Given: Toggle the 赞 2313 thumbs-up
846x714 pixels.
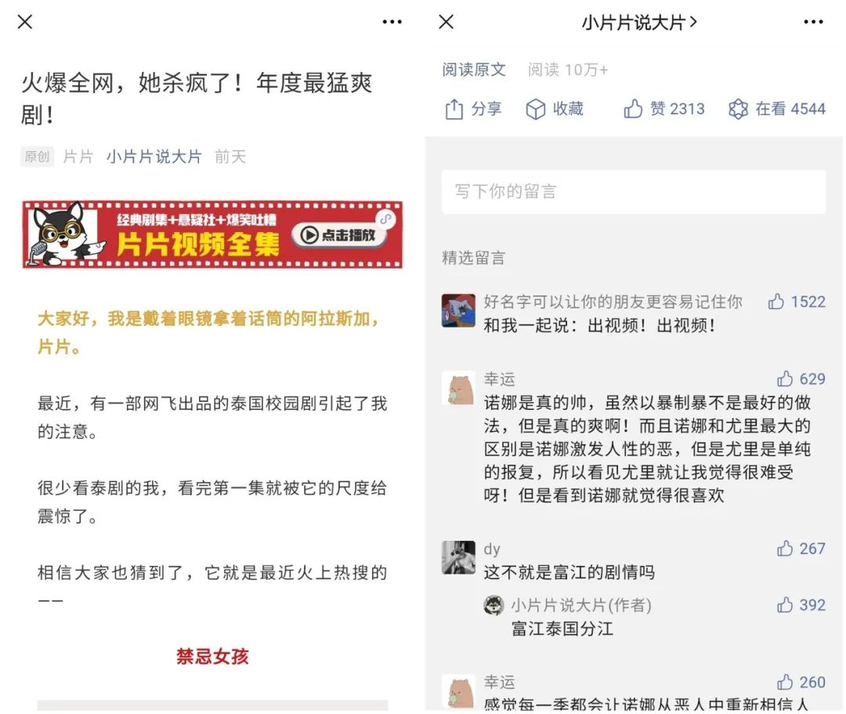Looking at the screenshot, I should [x=633, y=108].
